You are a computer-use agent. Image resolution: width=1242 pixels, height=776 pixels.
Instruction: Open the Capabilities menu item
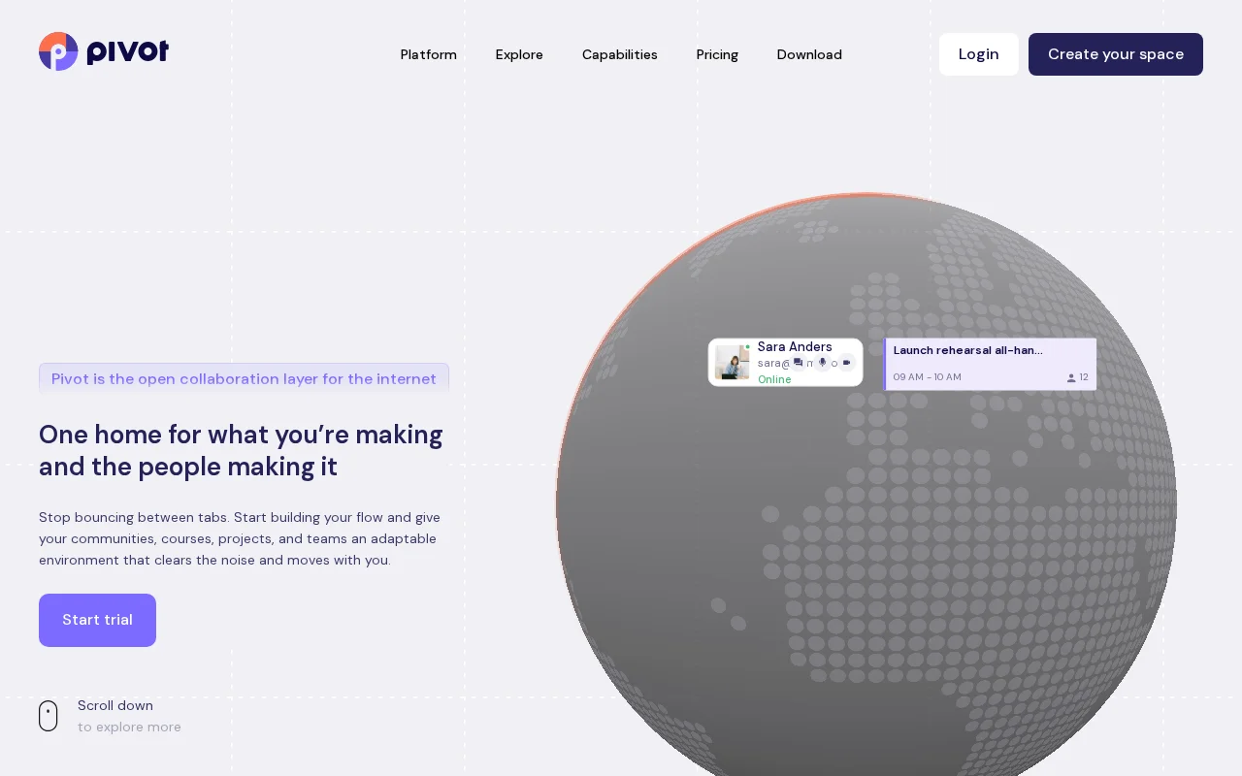(x=620, y=54)
